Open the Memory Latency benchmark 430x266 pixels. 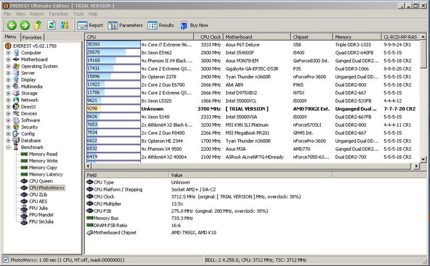(46, 175)
